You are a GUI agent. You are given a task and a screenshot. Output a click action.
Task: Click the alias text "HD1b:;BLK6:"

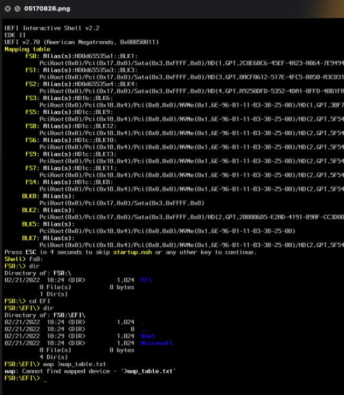click(x=94, y=98)
